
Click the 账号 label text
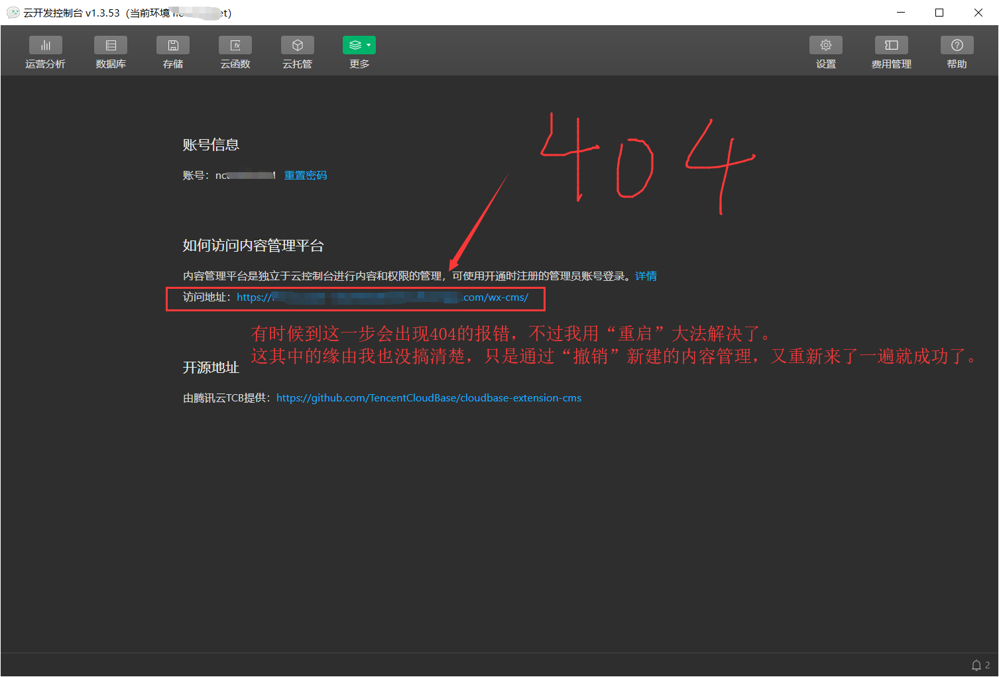(195, 176)
